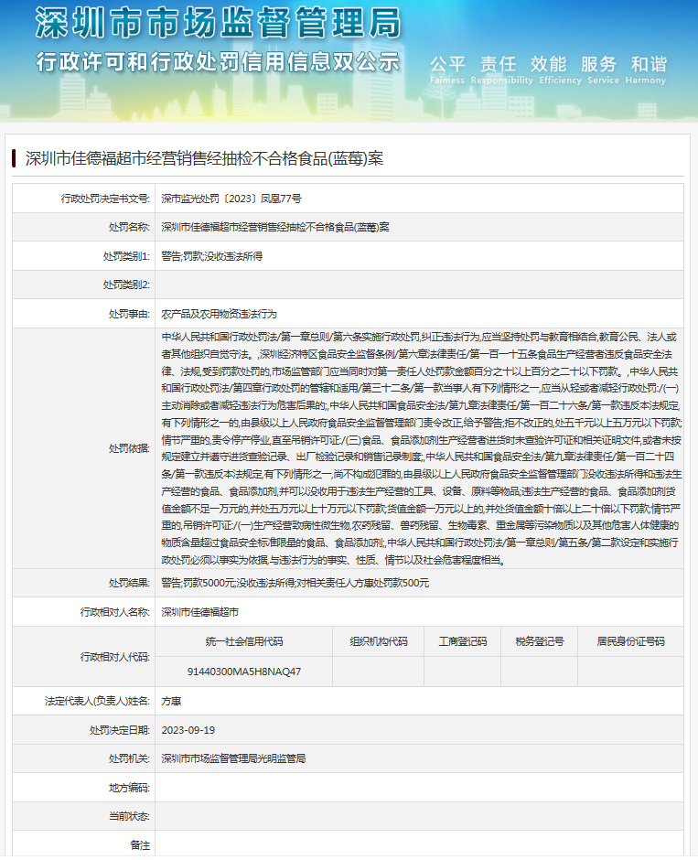This screenshot has height=860, width=698.
Task: Click the 行政许可和行政处罚信用信息双公示 subtitle
Action: pyautogui.click(x=219, y=62)
